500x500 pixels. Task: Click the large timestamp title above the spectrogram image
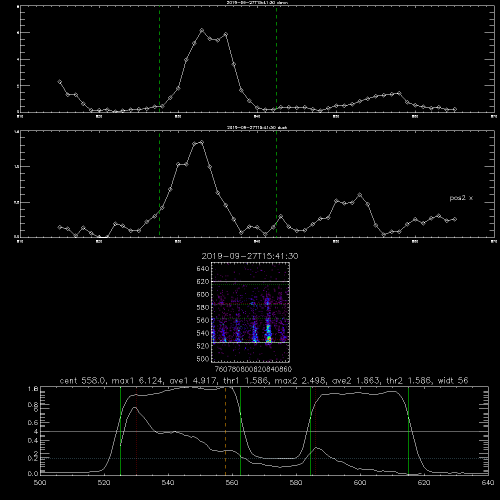(250, 256)
